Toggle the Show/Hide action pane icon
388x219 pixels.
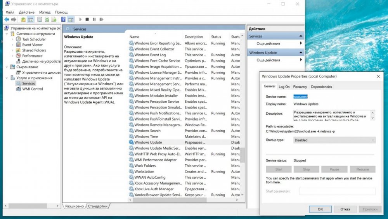[71, 19]
